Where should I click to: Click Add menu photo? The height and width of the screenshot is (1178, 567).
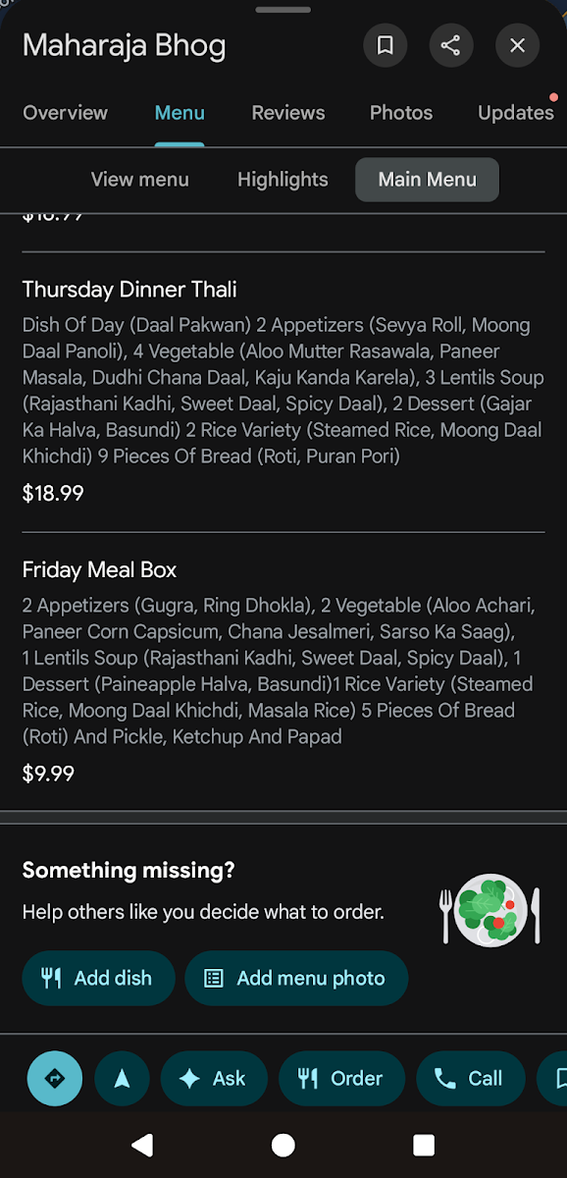[x=296, y=978]
